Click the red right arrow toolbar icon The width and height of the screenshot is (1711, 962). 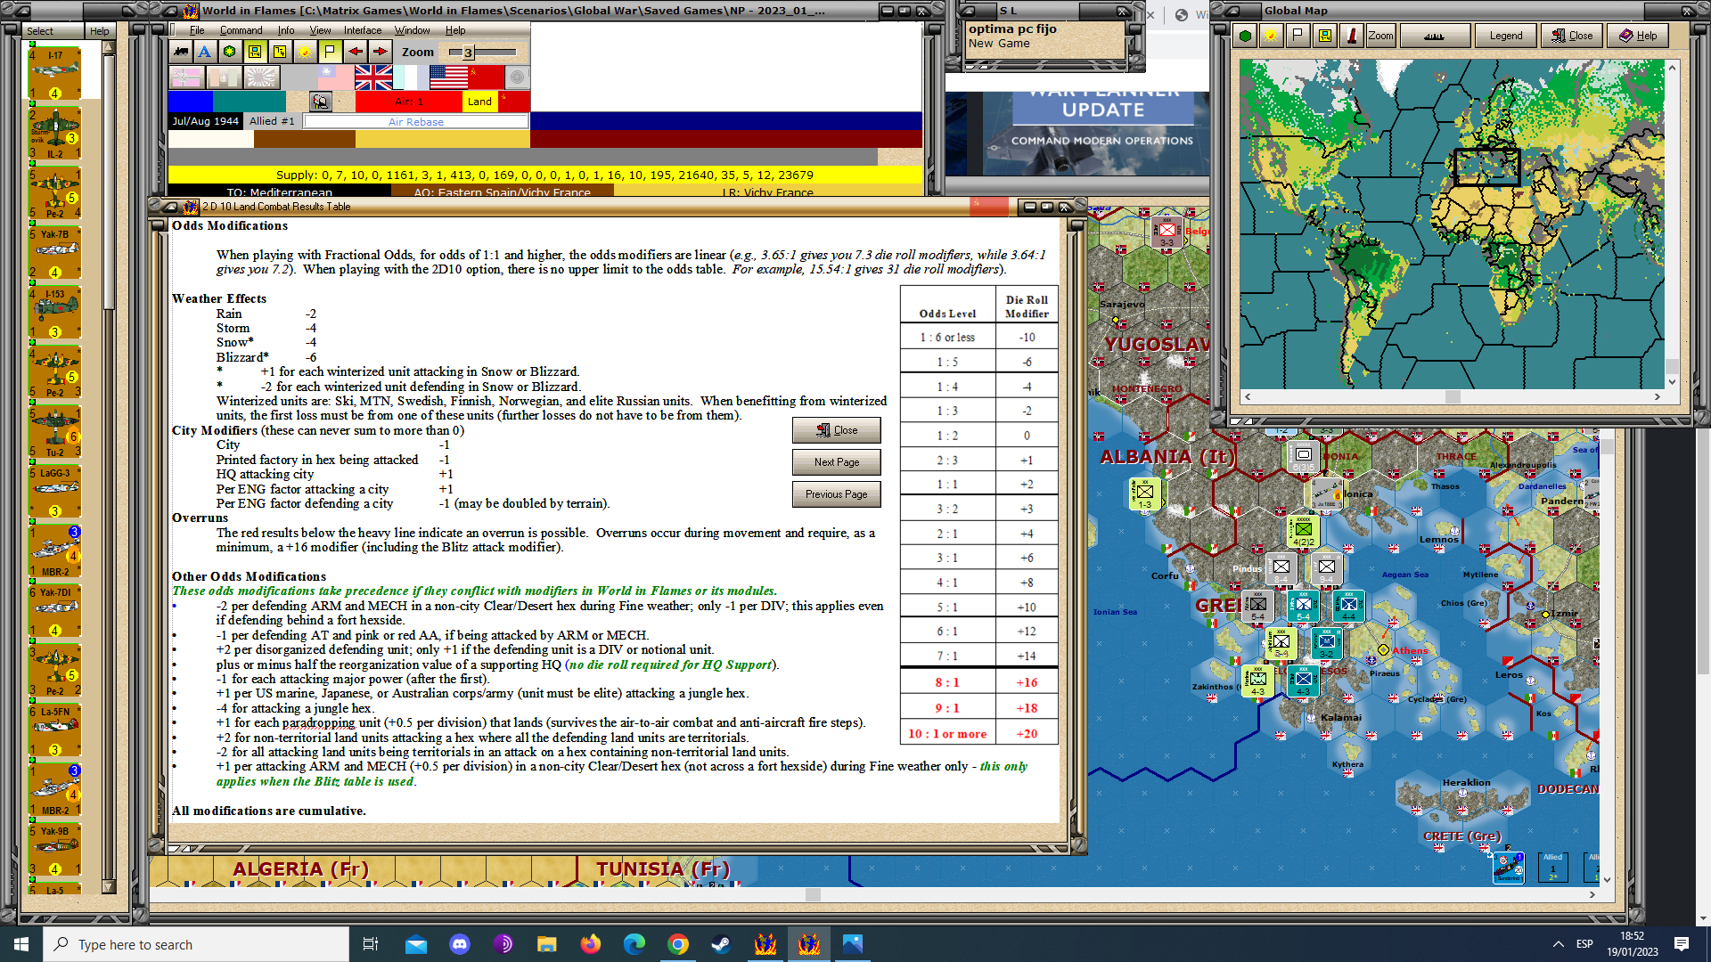click(x=380, y=52)
